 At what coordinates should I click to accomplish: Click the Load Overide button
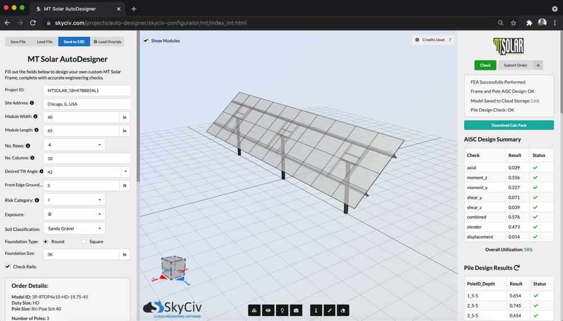tap(108, 42)
